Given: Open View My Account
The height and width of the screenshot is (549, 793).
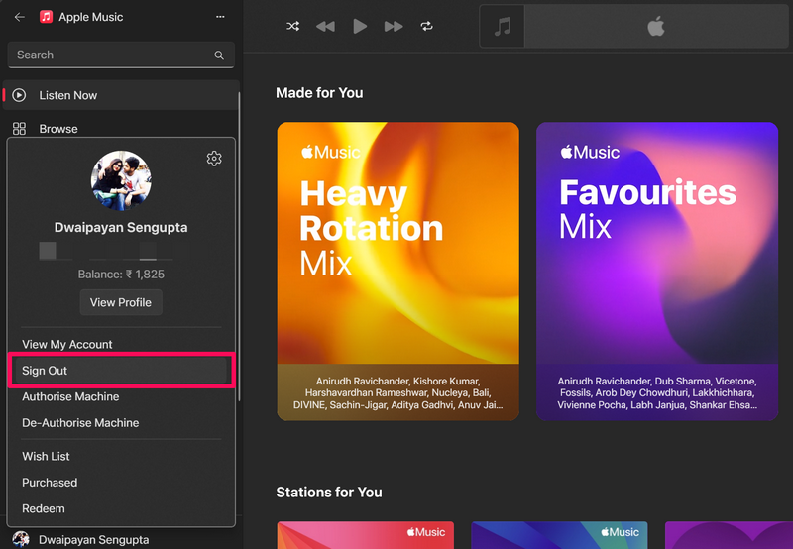Looking at the screenshot, I should tap(66, 344).
